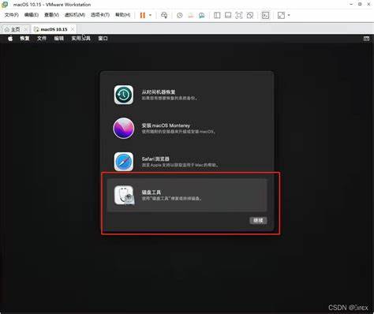Take a snapshot using the clock icon
This screenshot has height=314, width=374.
(180, 15)
